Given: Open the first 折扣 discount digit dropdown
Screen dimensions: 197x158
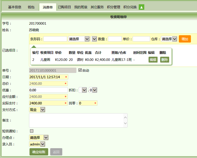Looking at the screenshot, I should click(83, 90).
